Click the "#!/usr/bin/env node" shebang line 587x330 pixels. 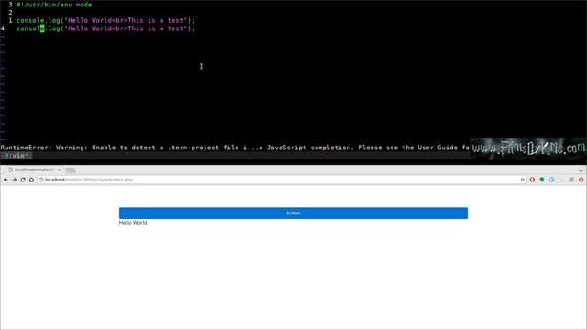click(54, 5)
